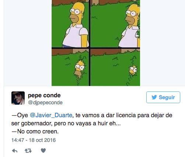This screenshot has width=185, height=157.
Task: Click the Twitter bird icon in Seguir
Action: pos(154,97)
